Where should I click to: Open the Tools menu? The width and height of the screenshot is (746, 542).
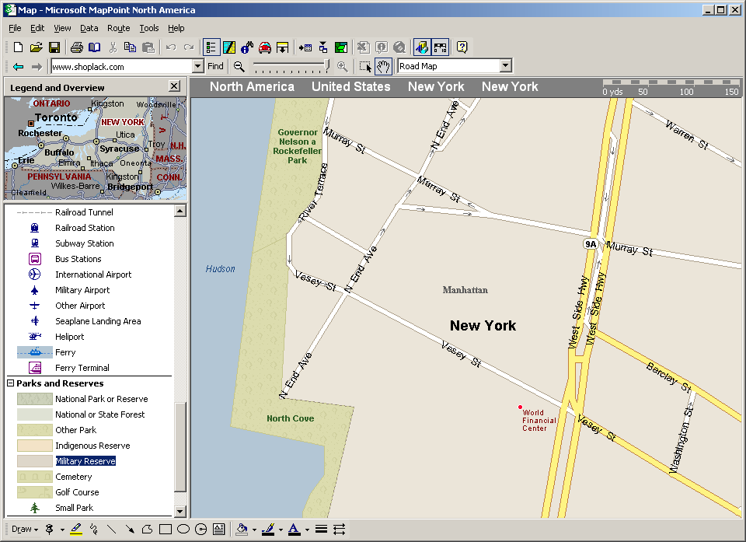pos(149,28)
